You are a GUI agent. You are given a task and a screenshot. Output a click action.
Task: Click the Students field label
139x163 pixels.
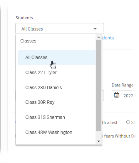pyautogui.click(x=24, y=18)
